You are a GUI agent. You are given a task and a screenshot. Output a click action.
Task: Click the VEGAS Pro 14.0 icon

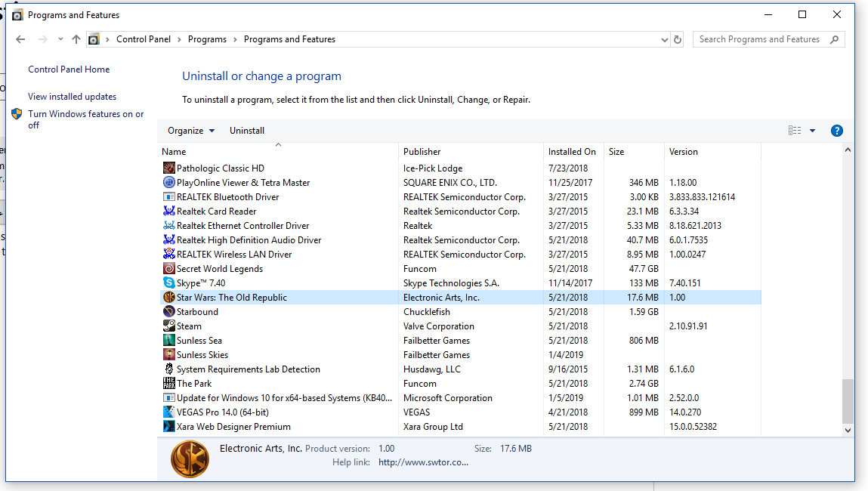point(168,412)
